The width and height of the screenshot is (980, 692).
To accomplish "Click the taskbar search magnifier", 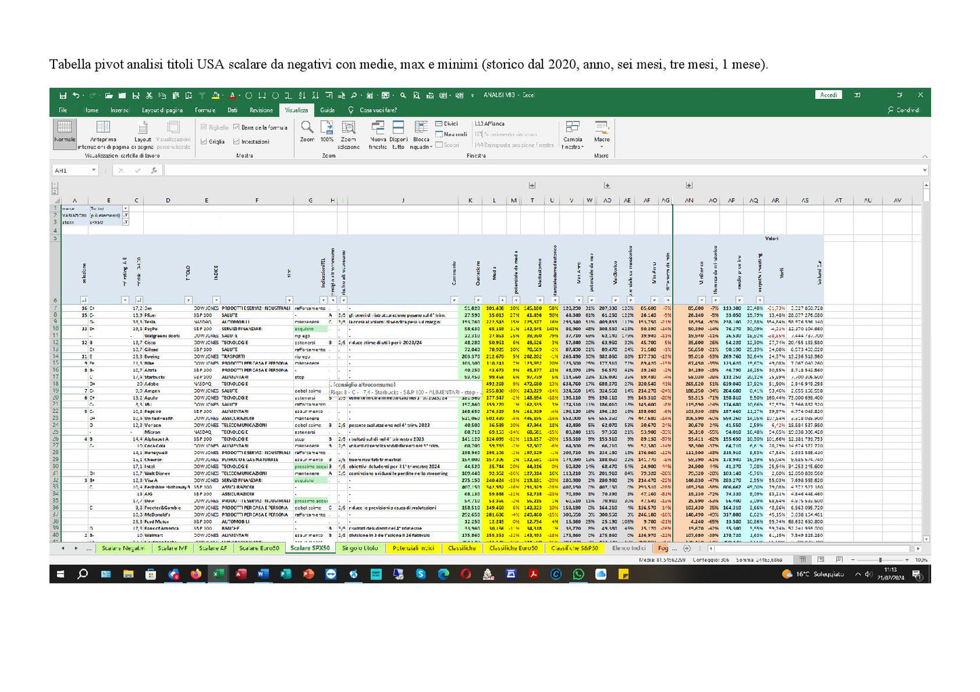I will (x=83, y=574).
